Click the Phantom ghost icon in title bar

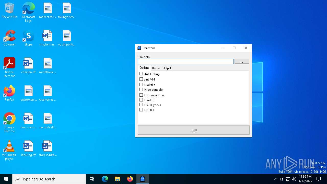click(139, 48)
